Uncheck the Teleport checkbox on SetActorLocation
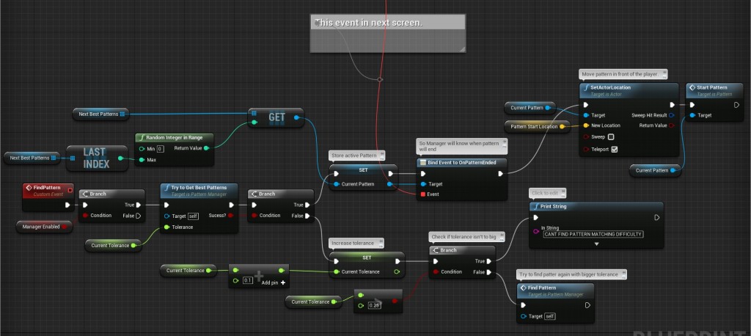The height and width of the screenshot is (336, 751). (615, 149)
